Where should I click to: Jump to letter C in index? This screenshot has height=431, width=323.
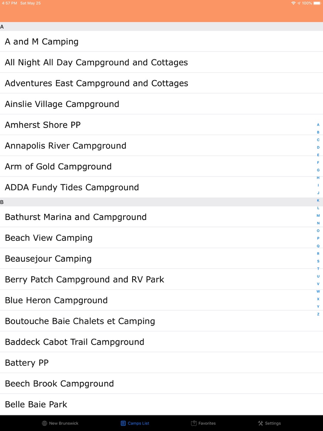click(x=318, y=140)
